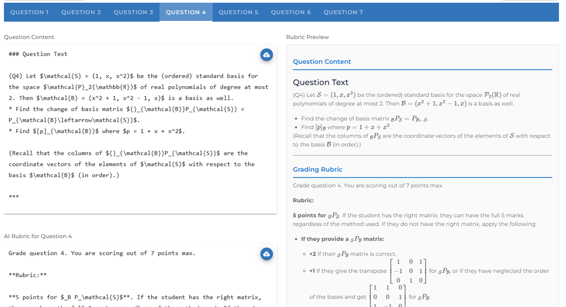
Task: Open the Question 5 tab
Action: click(238, 12)
